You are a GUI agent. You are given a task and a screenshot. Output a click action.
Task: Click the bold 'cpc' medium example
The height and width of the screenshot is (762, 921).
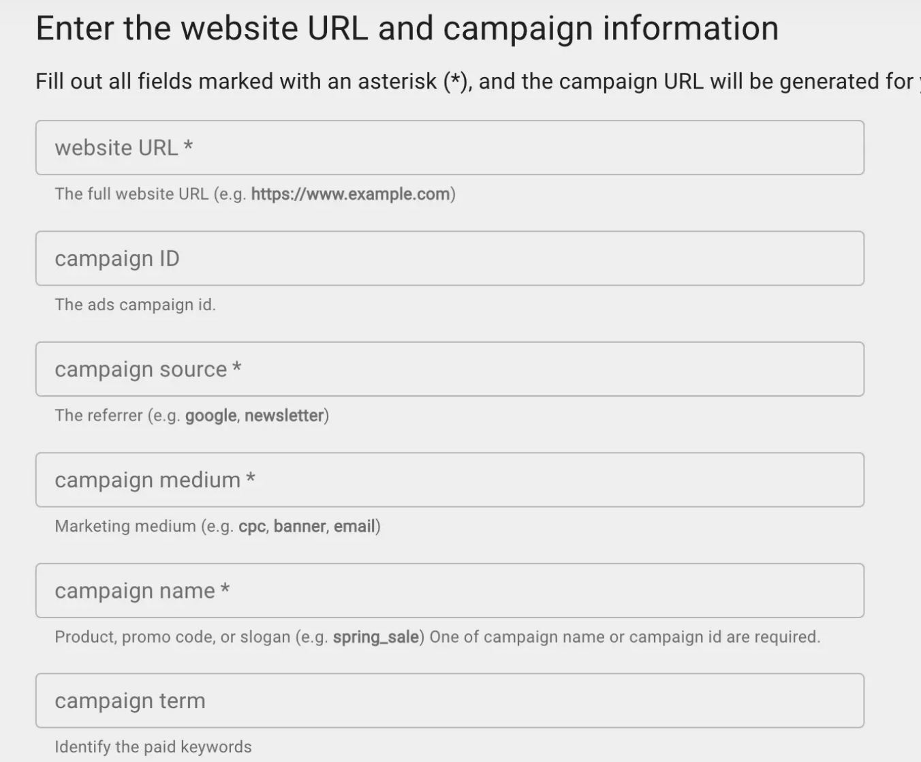coord(252,526)
